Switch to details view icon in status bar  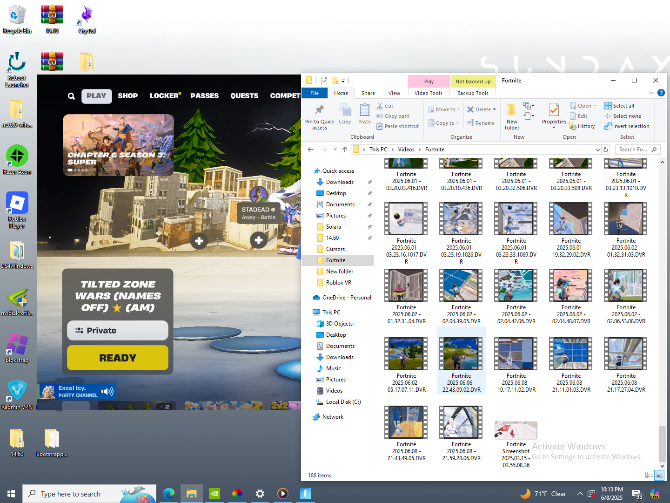click(649, 475)
